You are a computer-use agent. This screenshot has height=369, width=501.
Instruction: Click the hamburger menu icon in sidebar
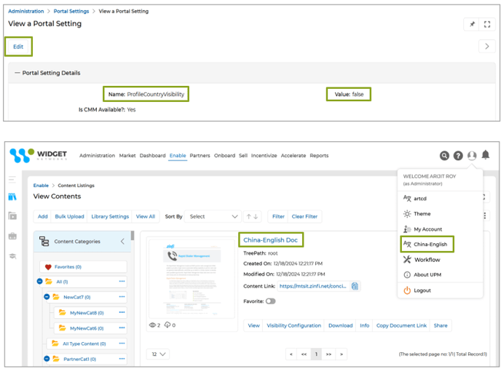pos(12,179)
